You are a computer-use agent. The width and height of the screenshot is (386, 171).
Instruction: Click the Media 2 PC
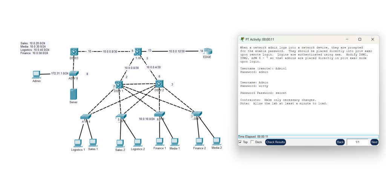[x=216, y=141]
